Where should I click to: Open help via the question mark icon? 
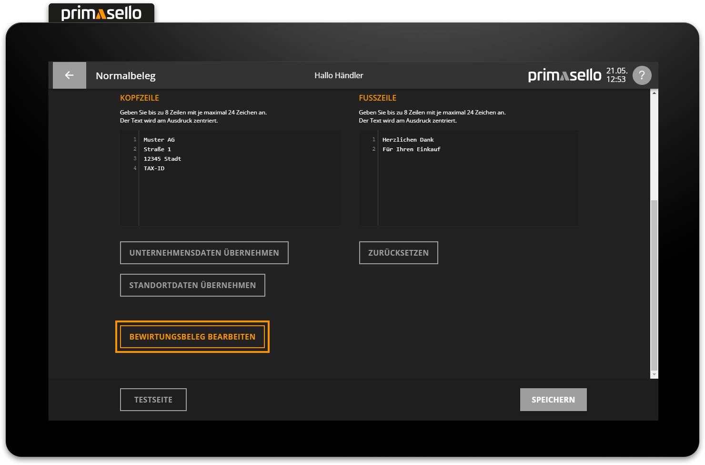pos(642,75)
